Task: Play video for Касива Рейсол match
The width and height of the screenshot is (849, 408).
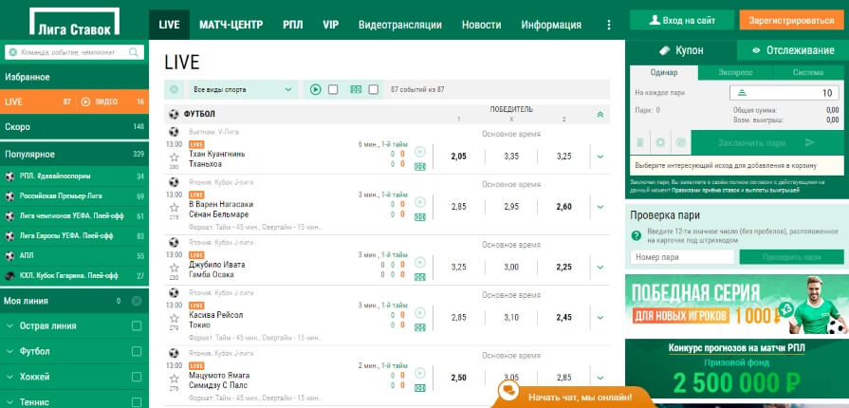Action: 419,312
